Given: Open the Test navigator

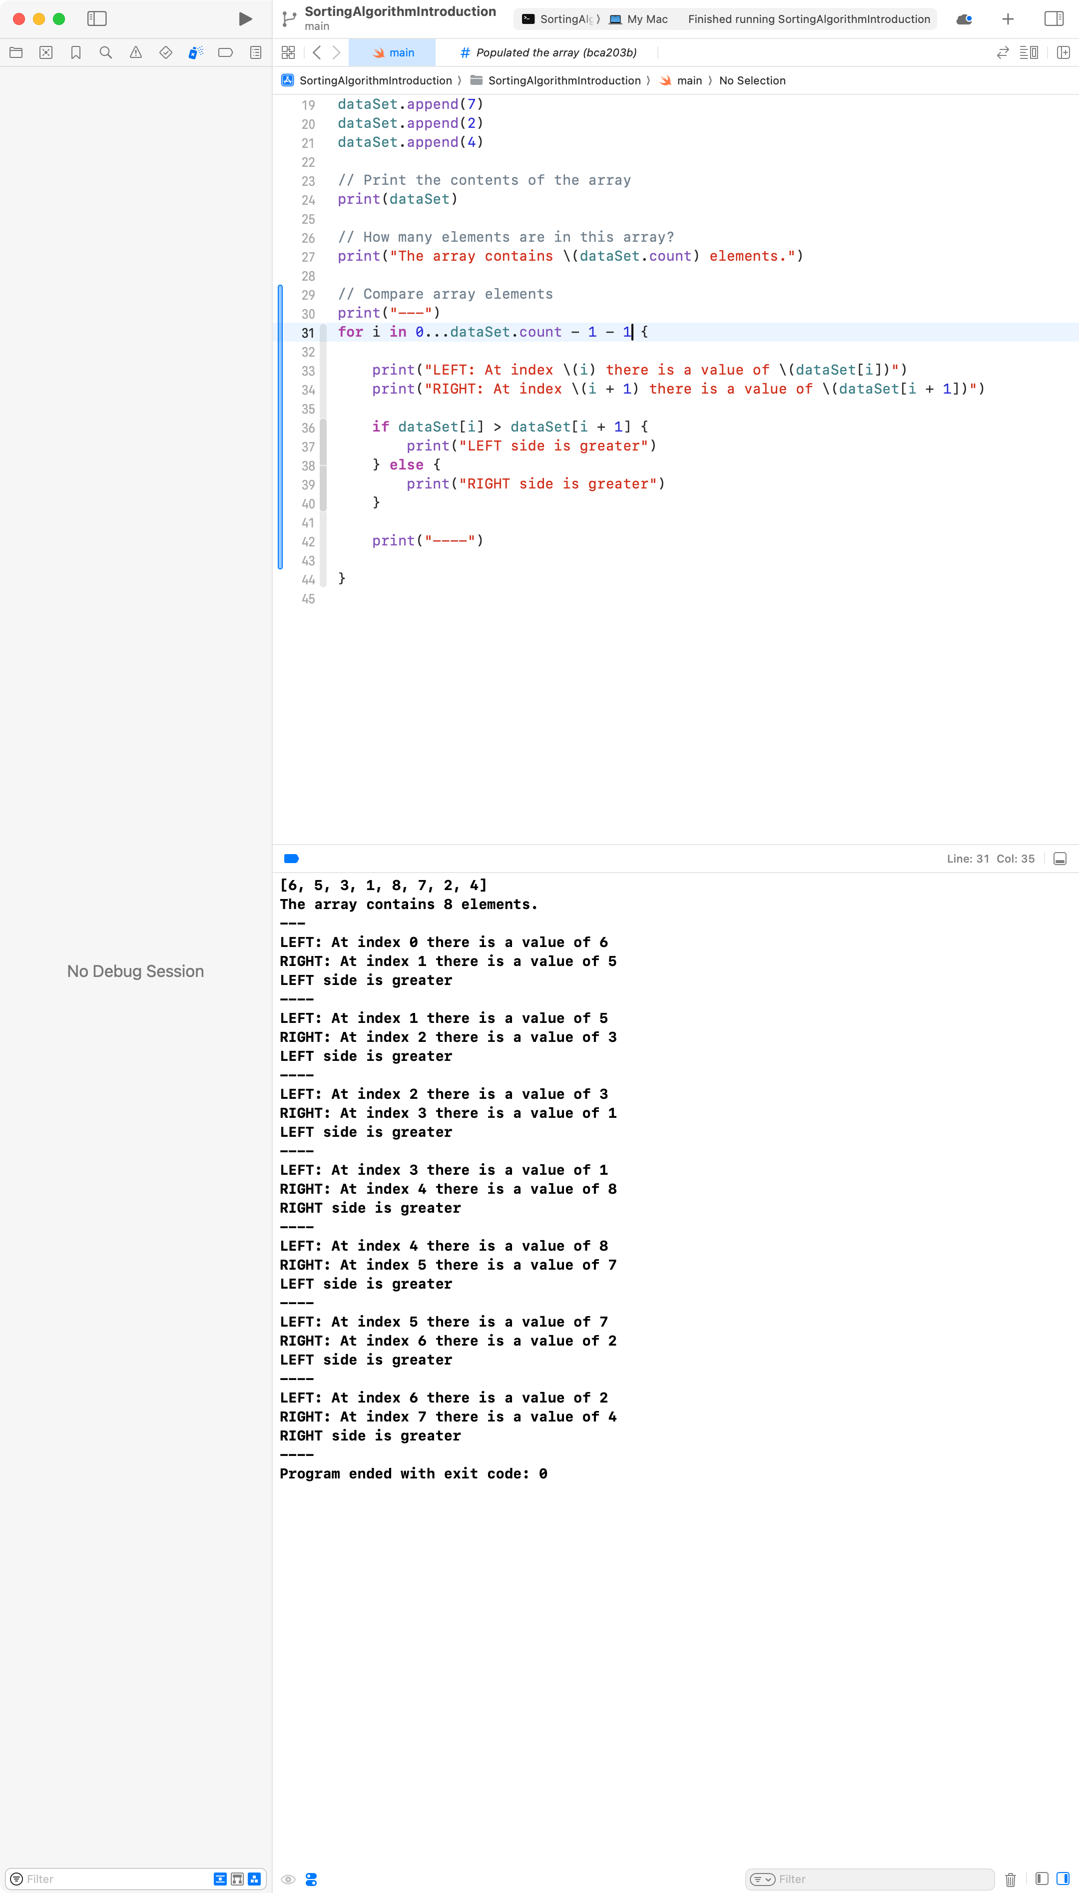Looking at the screenshot, I should [x=166, y=52].
